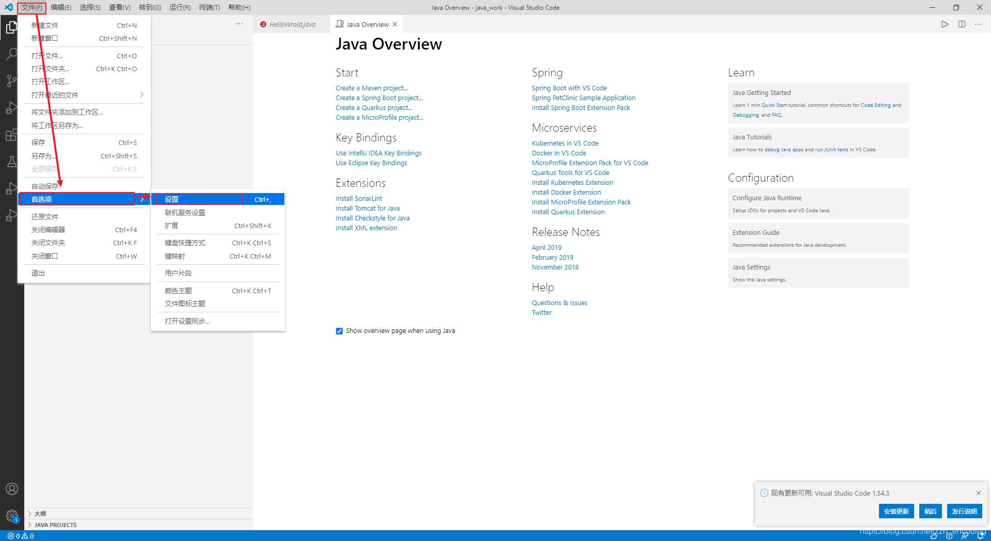This screenshot has width=991, height=541.
Task: Open the Java Getting Started card
Action: tap(818, 103)
